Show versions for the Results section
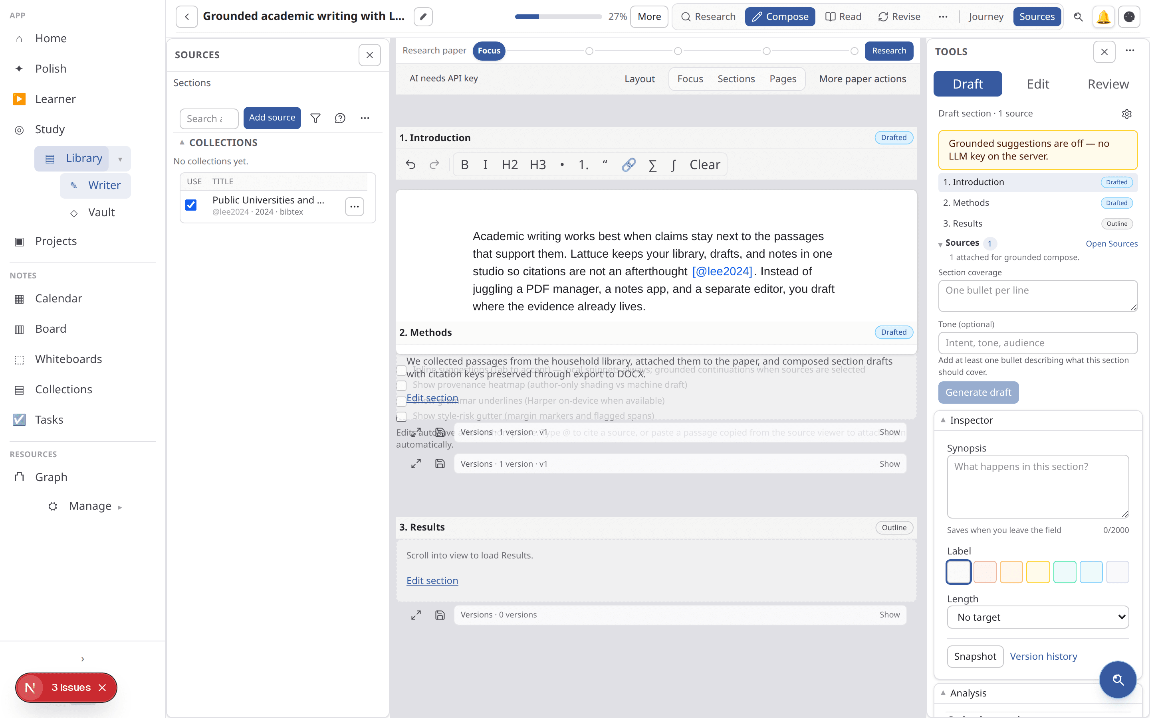The height and width of the screenshot is (718, 1150). click(x=889, y=615)
